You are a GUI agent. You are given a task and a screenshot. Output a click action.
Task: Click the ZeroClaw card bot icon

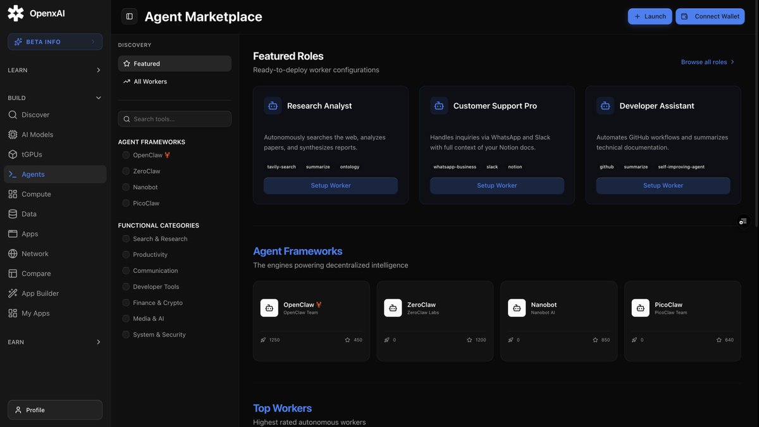393,308
